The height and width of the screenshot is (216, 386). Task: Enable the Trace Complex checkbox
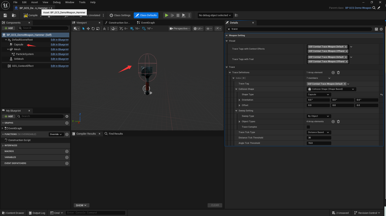pyautogui.click(x=308, y=127)
